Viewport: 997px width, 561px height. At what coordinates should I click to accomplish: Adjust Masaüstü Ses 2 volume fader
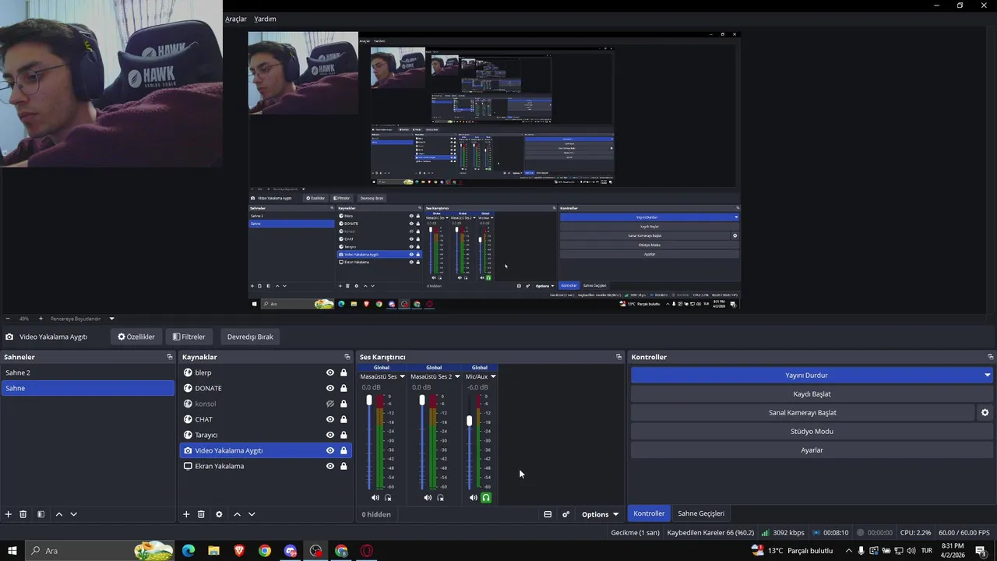click(x=422, y=400)
